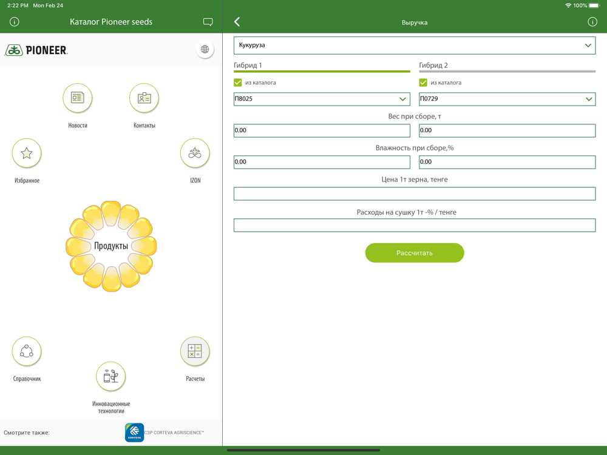Screen dimensions: 607x455
Task: Focus harvest weight field for Гибрид 2
Action: (507, 130)
